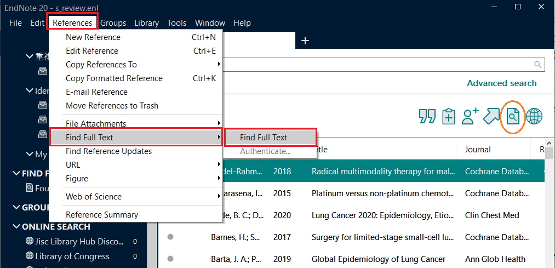Collapse the ONLINE SEARCH section
Viewport: 555px width, 268px height.
(16, 226)
